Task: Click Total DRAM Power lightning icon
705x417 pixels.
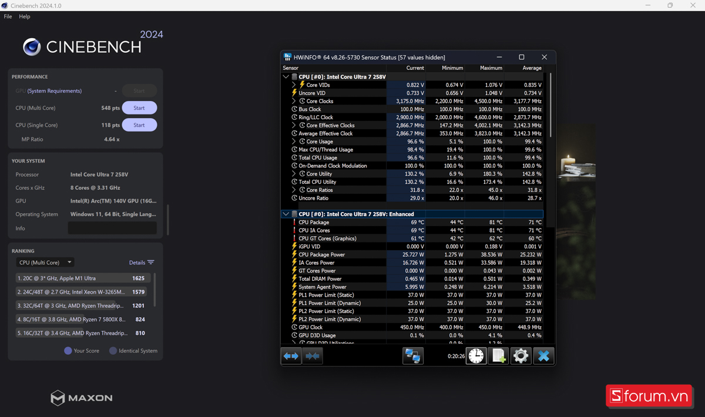Action: click(294, 278)
